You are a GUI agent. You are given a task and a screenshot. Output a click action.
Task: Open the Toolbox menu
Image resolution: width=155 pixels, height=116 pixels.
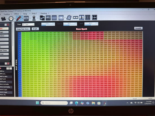(x=7, y=14)
